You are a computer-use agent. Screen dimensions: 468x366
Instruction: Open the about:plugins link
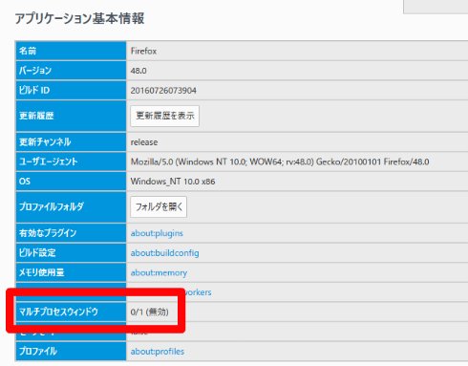pos(157,233)
